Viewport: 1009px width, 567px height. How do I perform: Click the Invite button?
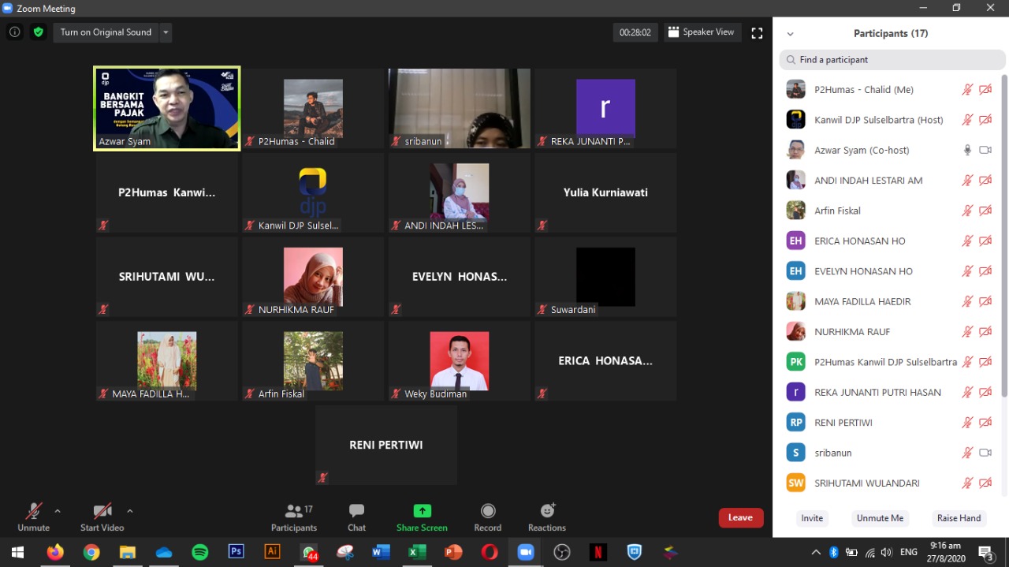812,518
